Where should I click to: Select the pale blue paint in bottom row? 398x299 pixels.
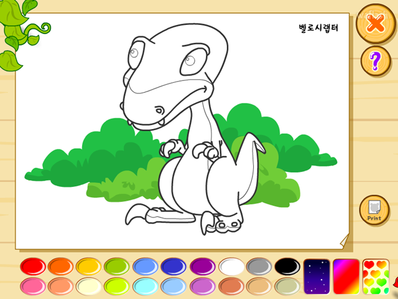[x=174, y=287]
